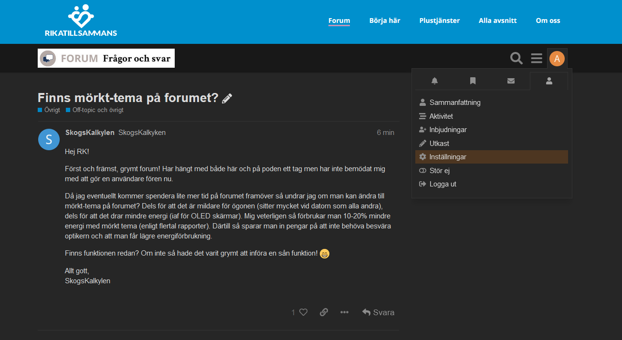Open the hamburger menu icon
Image resolution: width=622 pixels, height=340 pixels.
tap(537, 59)
